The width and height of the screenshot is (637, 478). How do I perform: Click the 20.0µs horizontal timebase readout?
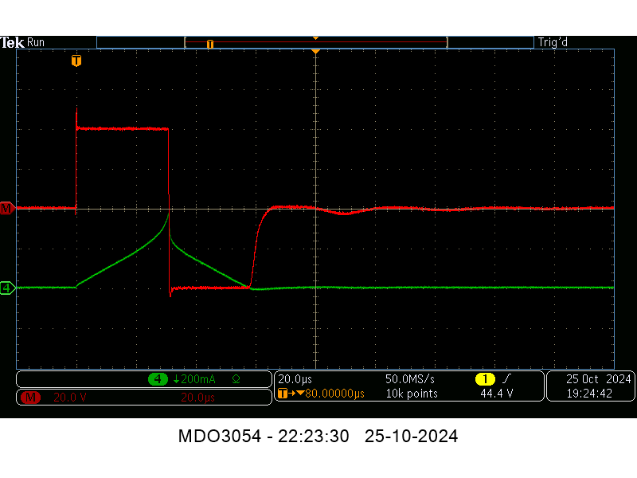(x=295, y=379)
